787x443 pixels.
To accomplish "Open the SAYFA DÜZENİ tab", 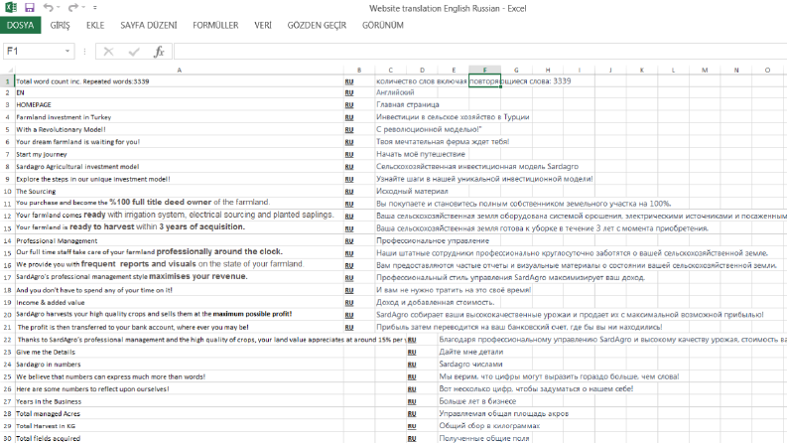I will (x=149, y=25).
